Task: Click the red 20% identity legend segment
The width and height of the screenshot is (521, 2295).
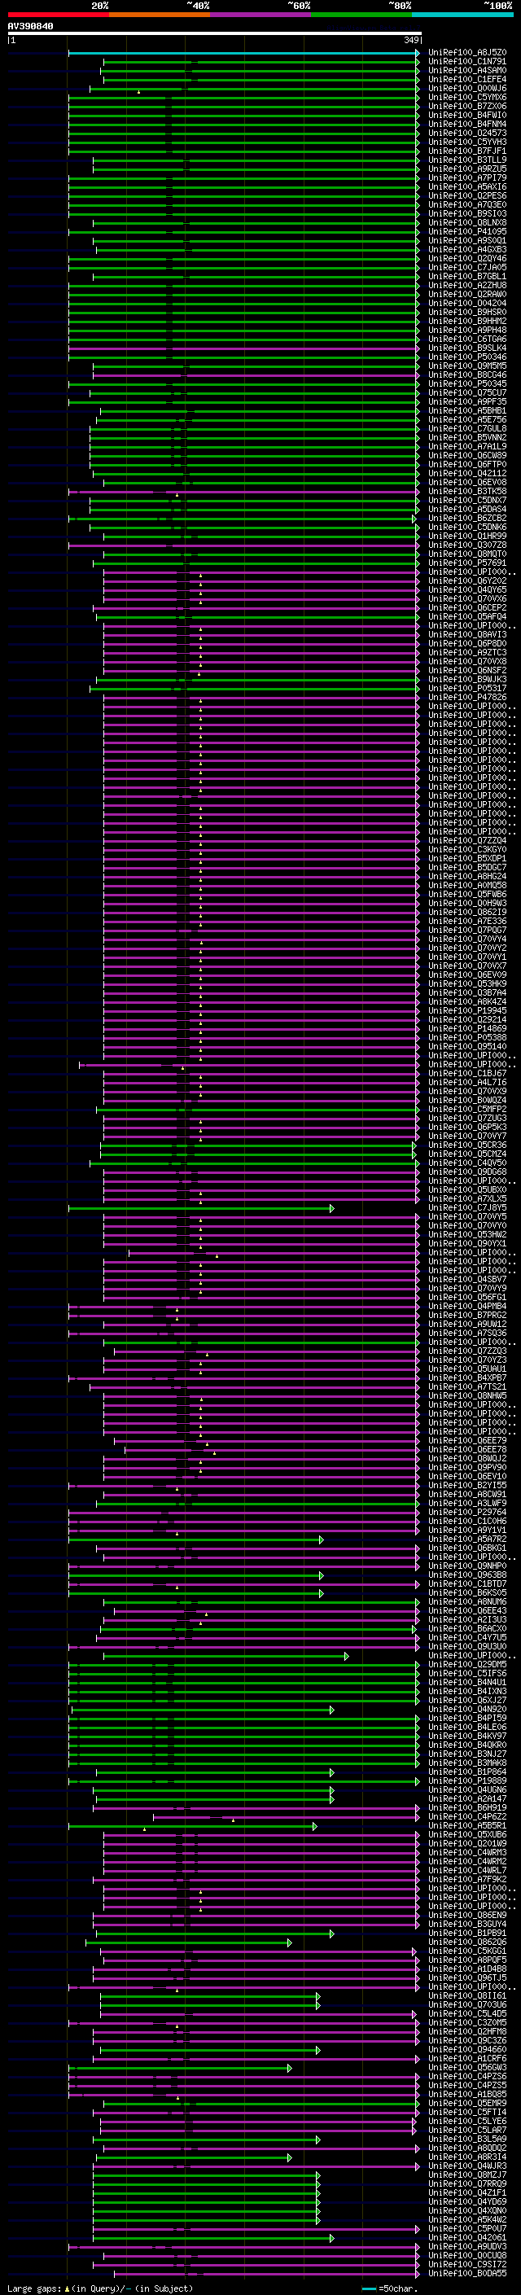Action: coord(58,15)
